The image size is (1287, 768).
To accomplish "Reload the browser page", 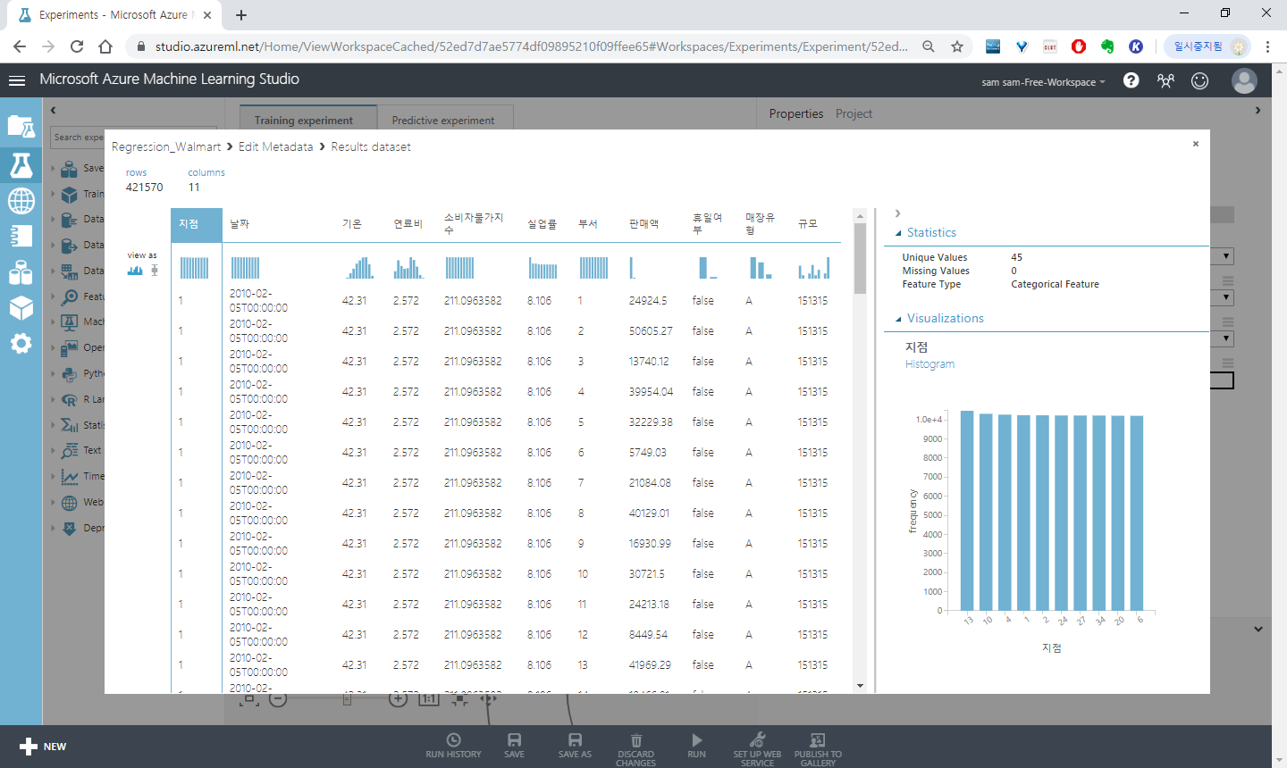I will click(77, 46).
